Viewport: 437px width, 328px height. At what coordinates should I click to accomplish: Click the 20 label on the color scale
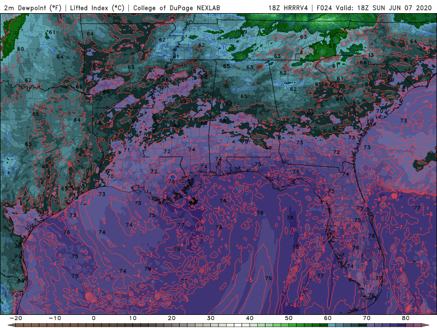pos(172,318)
